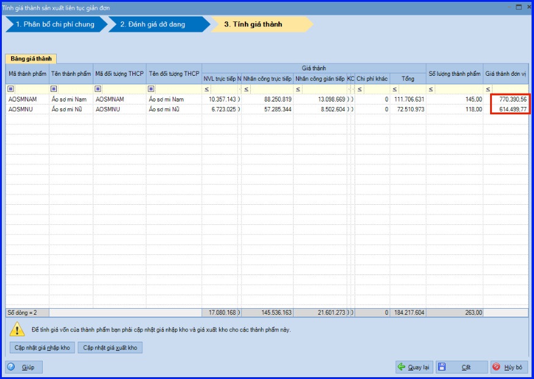Select the 13.098.669 Nhân công gián tiếp cell

coord(320,99)
